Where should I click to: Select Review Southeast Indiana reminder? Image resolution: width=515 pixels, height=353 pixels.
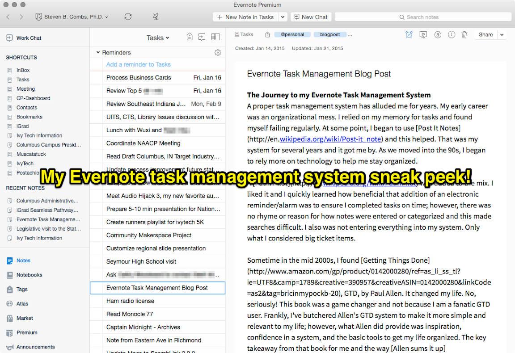(158, 104)
